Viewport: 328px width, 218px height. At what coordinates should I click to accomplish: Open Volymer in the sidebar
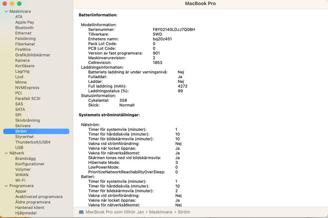pos(23,169)
